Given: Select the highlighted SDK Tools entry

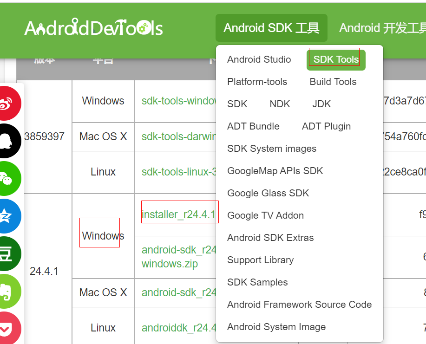Looking at the screenshot, I should [336, 59].
